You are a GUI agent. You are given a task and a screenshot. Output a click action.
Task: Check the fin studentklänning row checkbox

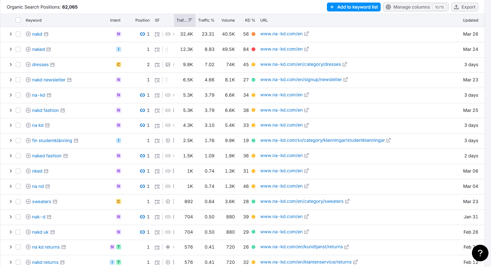(x=18, y=140)
